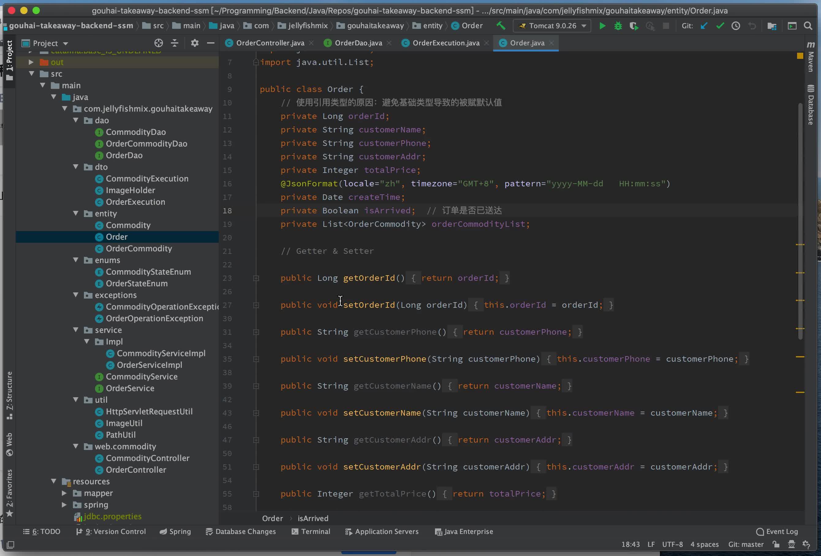
Task: Click the locate-in-project-tree target icon
Action: (x=159, y=43)
